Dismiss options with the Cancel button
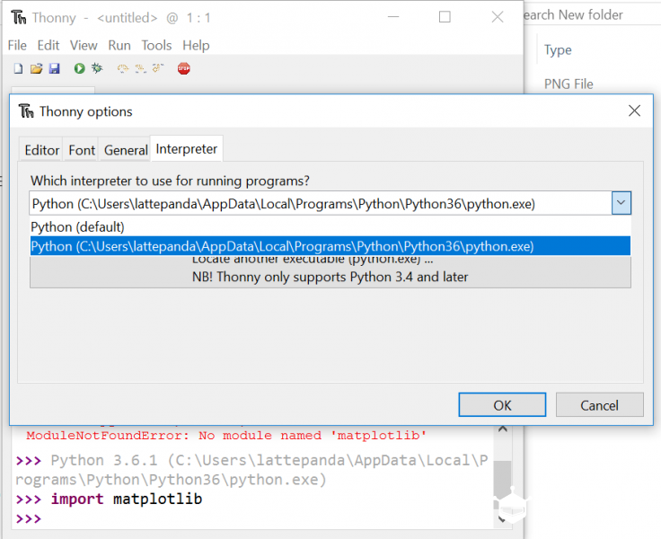The width and height of the screenshot is (661, 539). (x=599, y=405)
